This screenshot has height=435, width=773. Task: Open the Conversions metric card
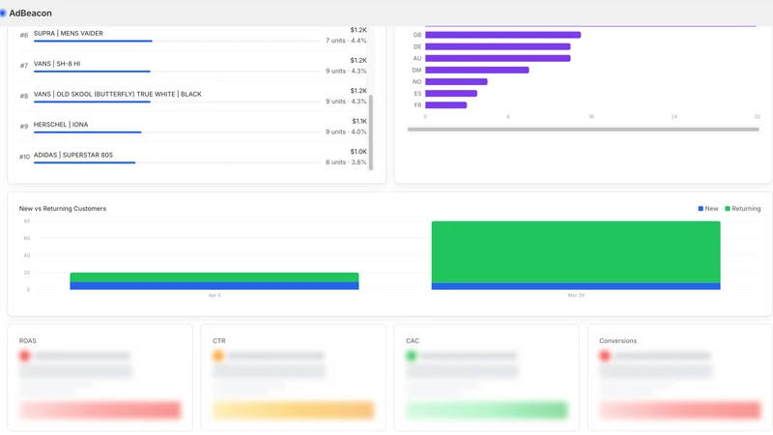click(x=680, y=377)
